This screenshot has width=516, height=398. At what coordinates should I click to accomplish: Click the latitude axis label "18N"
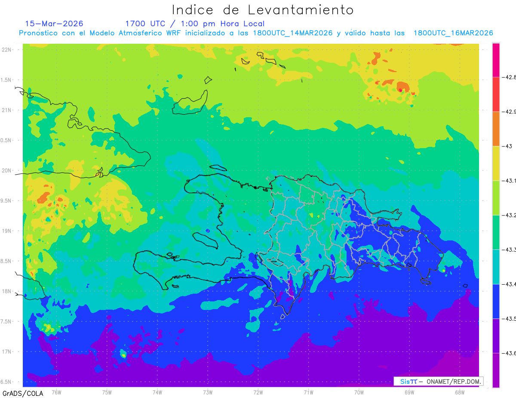pos(7,291)
